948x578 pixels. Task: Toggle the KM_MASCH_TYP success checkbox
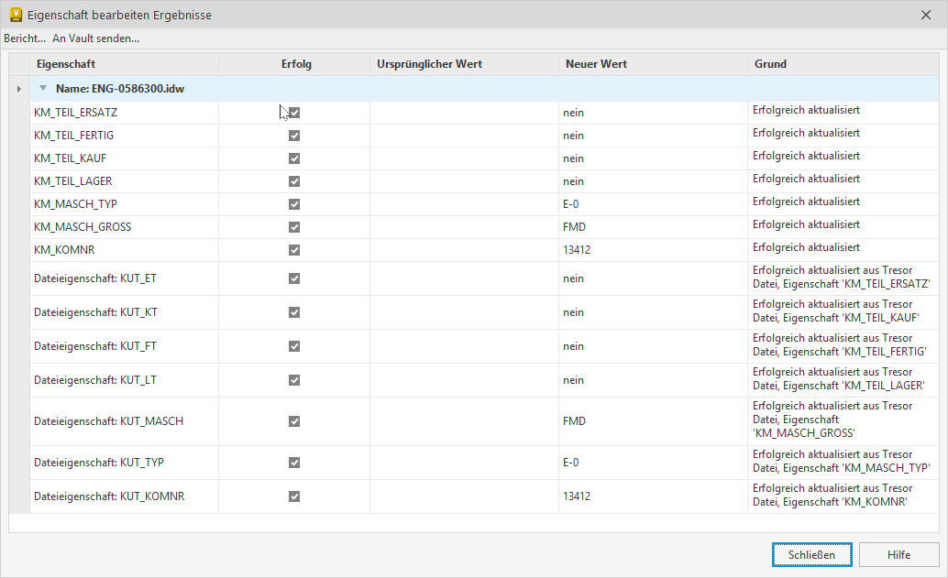point(294,204)
